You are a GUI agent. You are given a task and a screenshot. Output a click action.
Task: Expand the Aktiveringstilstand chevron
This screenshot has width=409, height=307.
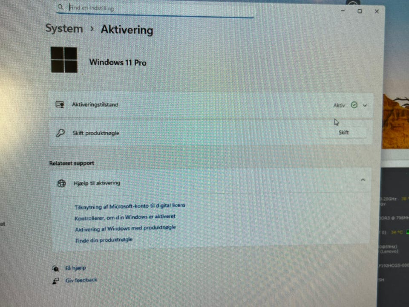(365, 105)
